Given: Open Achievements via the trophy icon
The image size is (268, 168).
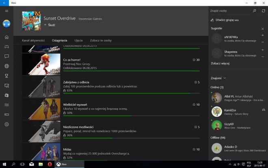Looking at the screenshot, I should point(6,76).
